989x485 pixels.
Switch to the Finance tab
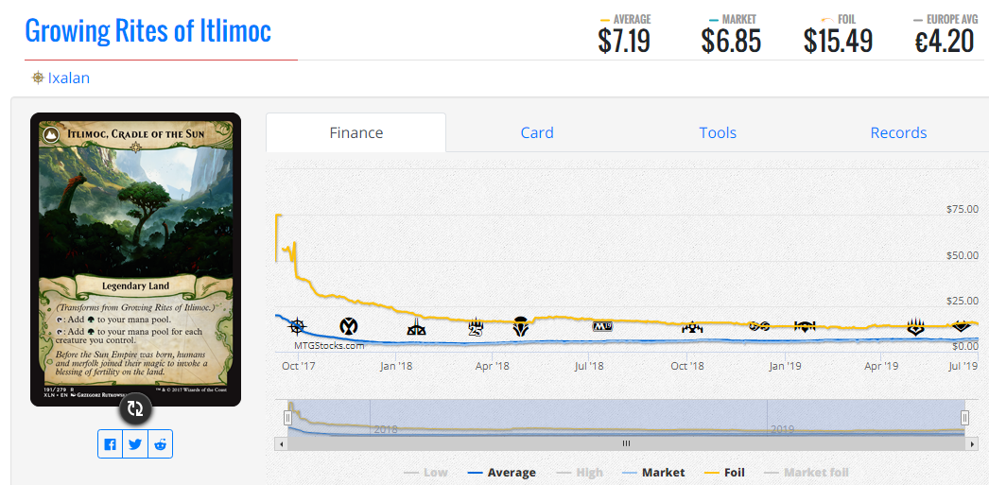356,133
